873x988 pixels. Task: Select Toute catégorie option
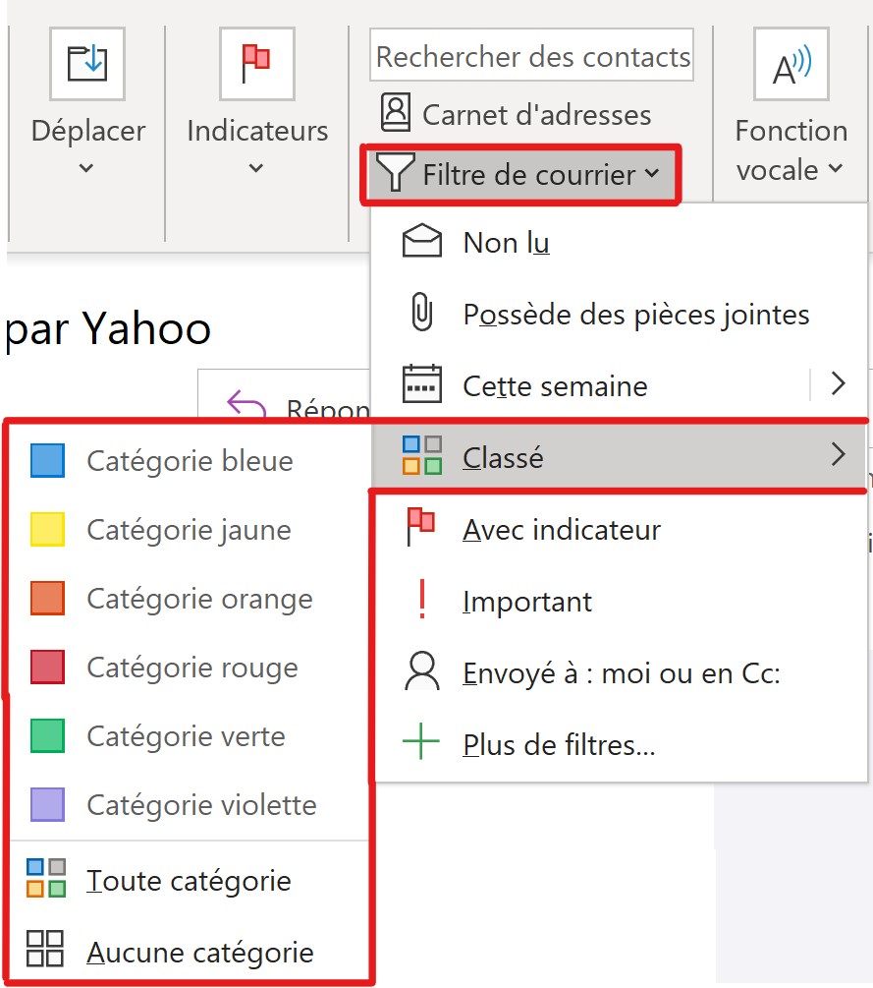pyautogui.click(x=189, y=880)
